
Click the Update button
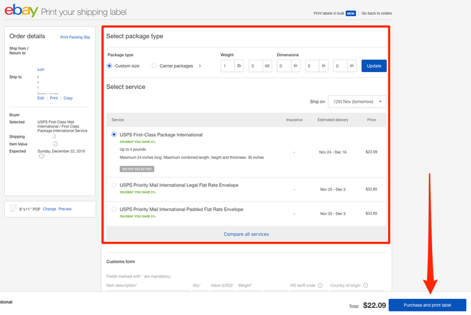[x=374, y=66]
